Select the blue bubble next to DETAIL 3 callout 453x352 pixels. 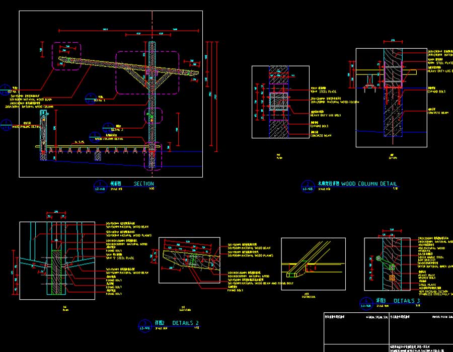point(108,128)
